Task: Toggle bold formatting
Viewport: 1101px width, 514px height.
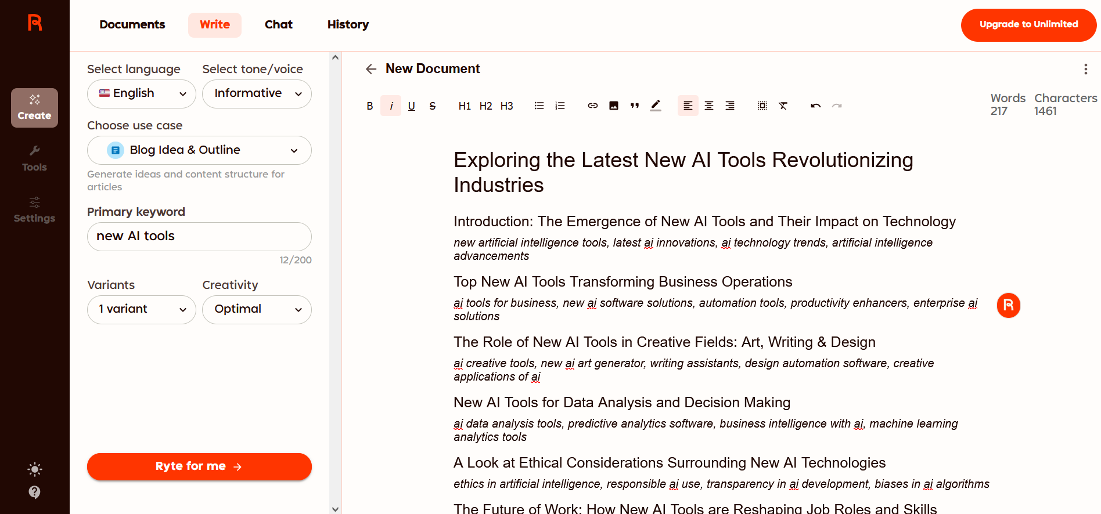Action: click(x=370, y=106)
